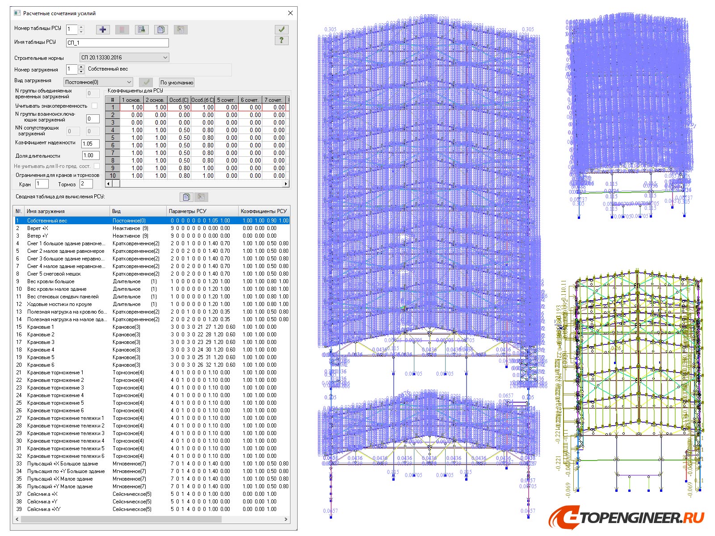The width and height of the screenshot is (715, 536).
Task: Open the СП 20.13330.2016 building norms dropdown
Action: click(x=165, y=57)
